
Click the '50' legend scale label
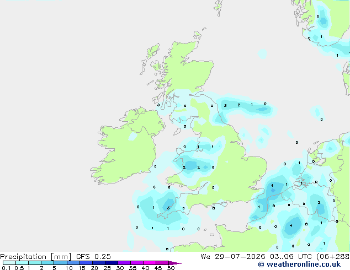[171, 268]
